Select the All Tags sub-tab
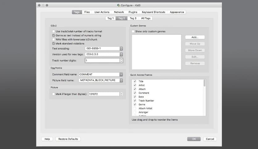The image size is (258, 149). click(x=146, y=18)
